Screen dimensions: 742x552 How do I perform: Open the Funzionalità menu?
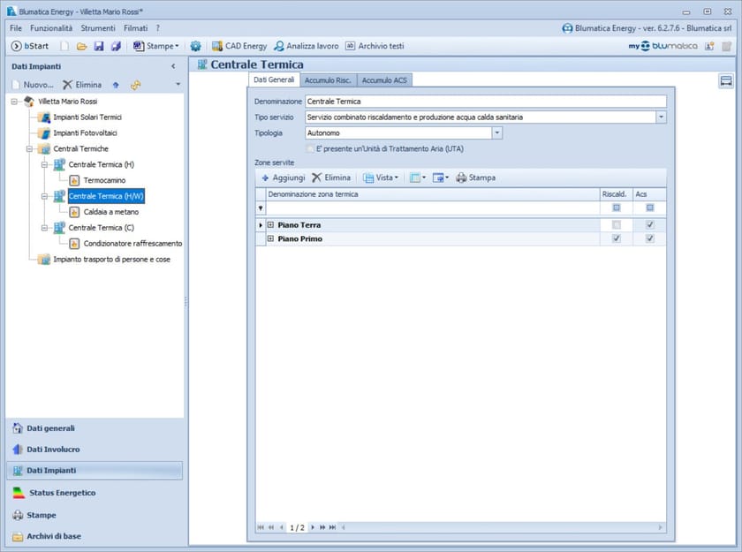tap(51, 28)
